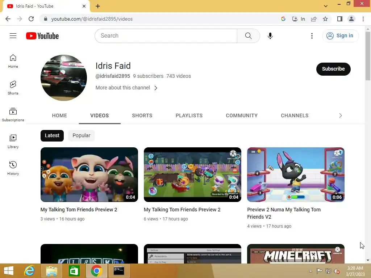The height and width of the screenshot is (278, 371).
Task: Open Chrome three-dot menu
Action: pos(363,19)
